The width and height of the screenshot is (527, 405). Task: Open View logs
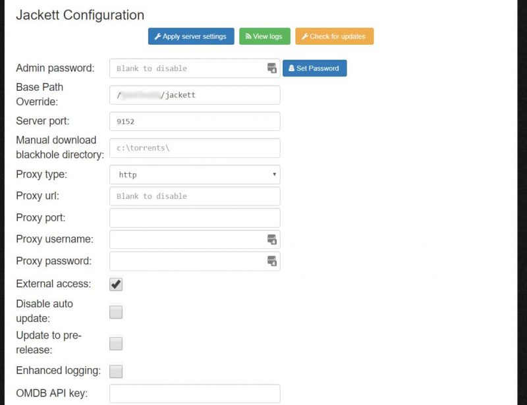(x=264, y=36)
